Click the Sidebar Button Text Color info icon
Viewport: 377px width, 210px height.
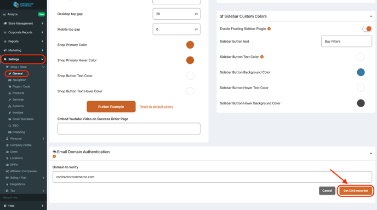pyautogui.click(x=262, y=57)
